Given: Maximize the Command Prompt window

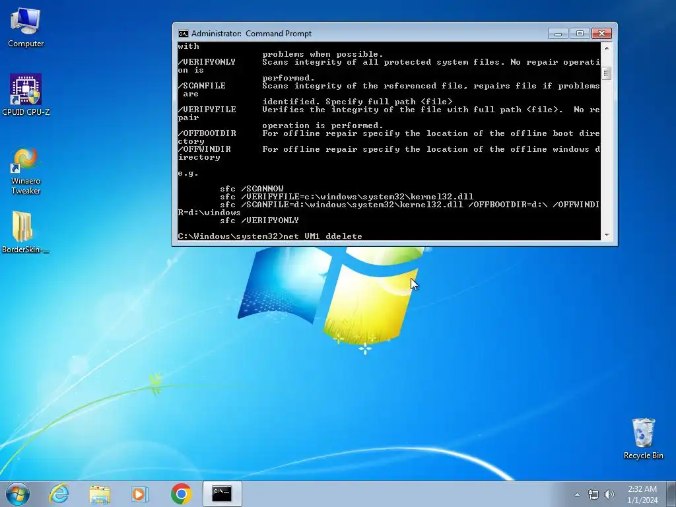Looking at the screenshot, I should (580, 34).
